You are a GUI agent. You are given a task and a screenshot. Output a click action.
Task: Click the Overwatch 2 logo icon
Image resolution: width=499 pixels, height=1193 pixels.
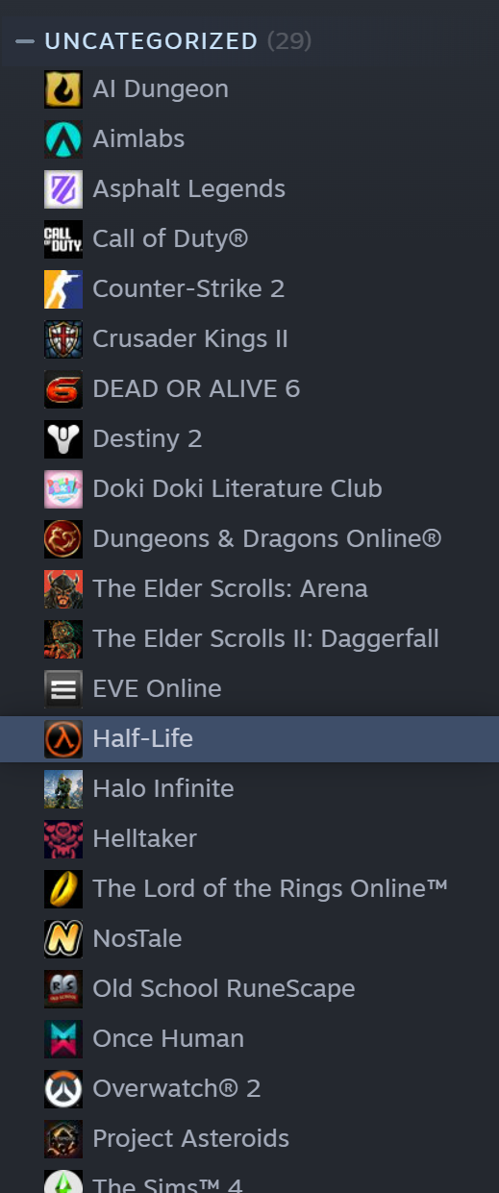click(x=63, y=1089)
